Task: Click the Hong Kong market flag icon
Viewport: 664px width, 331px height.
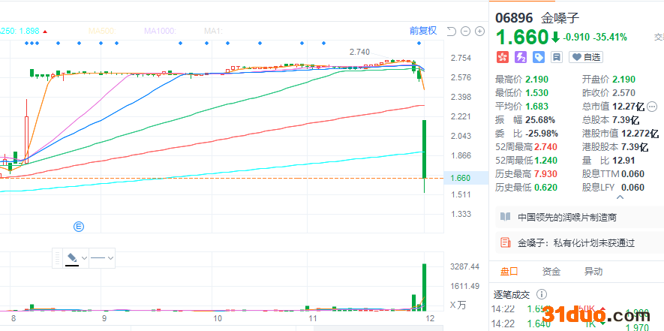Action: pyautogui.click(x=502, y=56)
